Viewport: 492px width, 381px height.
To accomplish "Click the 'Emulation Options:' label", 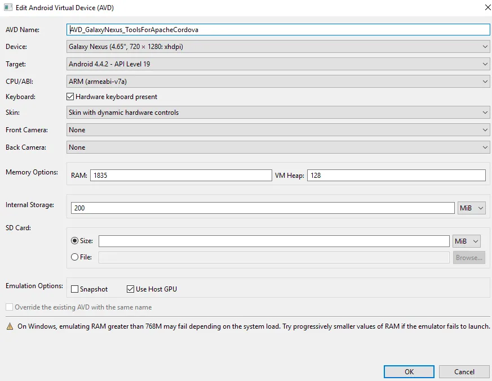I will (34, 286).
